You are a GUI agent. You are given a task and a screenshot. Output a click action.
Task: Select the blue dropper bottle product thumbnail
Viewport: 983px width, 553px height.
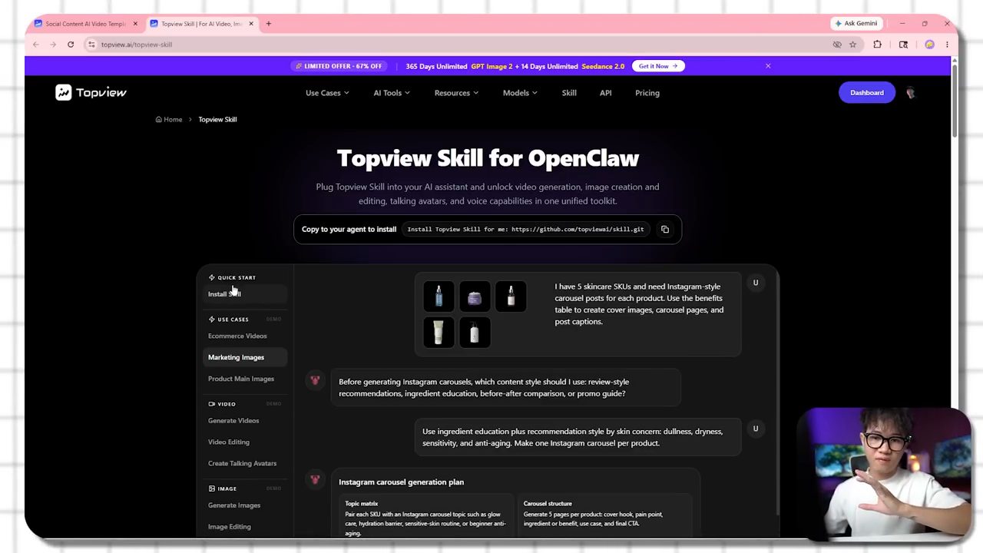(x=439, y=297)
